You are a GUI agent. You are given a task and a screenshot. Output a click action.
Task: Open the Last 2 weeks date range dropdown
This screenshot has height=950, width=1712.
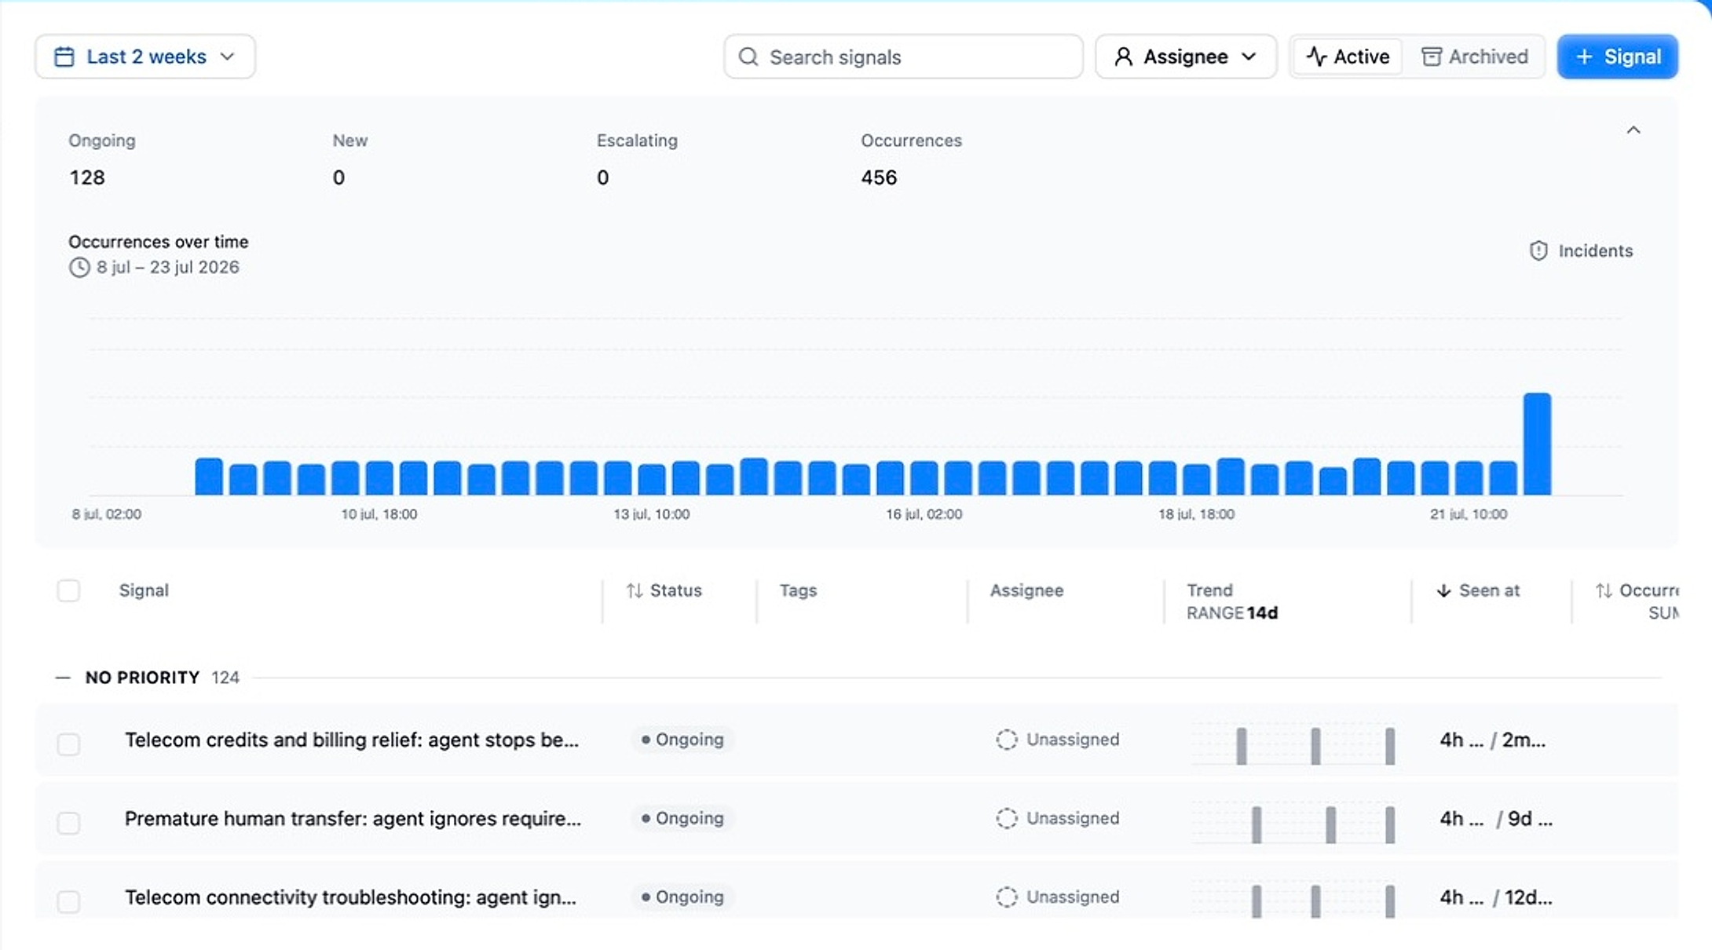[x=145, y=57]
